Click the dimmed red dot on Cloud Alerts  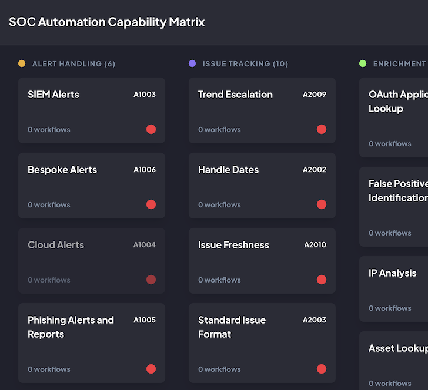[151, 280]
